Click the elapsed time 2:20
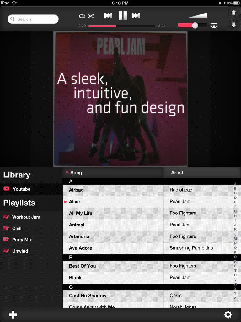The image size is (241, 322). pos(82,26)
